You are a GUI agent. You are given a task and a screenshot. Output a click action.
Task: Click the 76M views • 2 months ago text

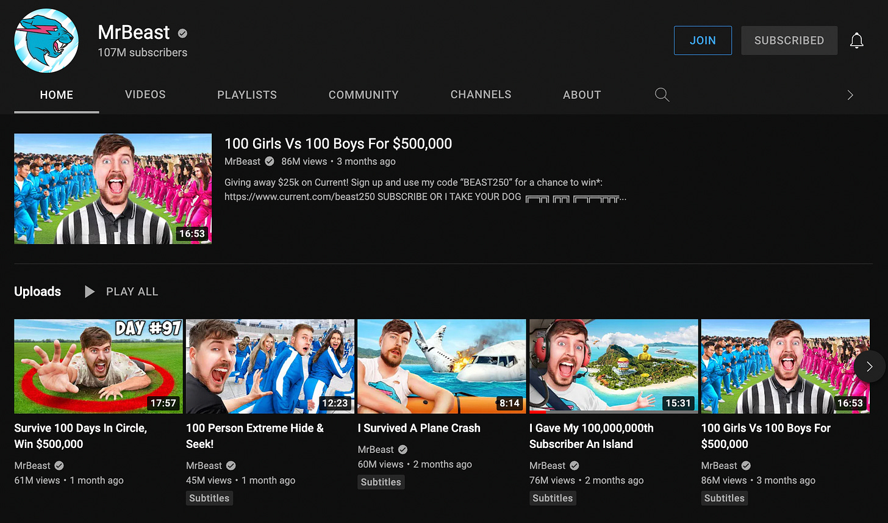click(x=587, y=480)
